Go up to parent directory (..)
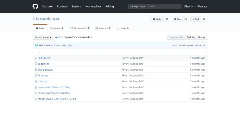 point(39,52)
